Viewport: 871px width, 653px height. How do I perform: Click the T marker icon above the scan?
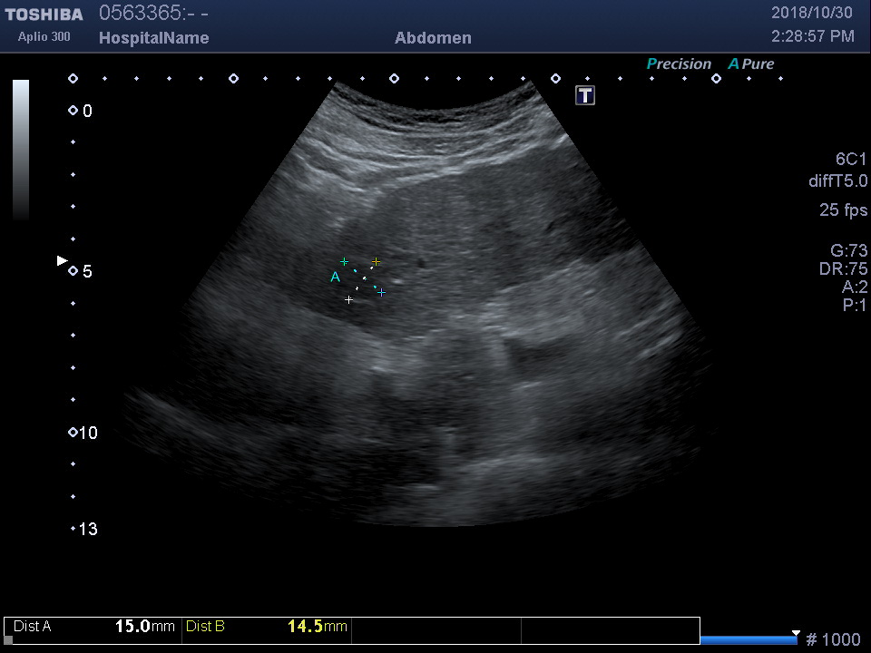coord(585,95)
